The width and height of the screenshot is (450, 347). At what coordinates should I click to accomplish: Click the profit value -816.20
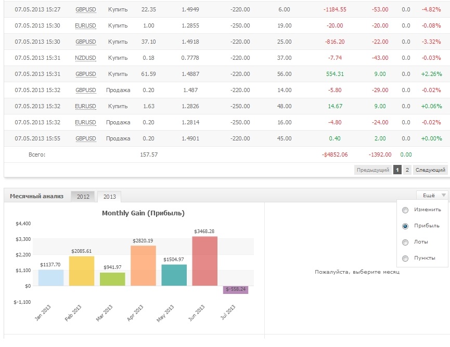(x=334, y=42)
